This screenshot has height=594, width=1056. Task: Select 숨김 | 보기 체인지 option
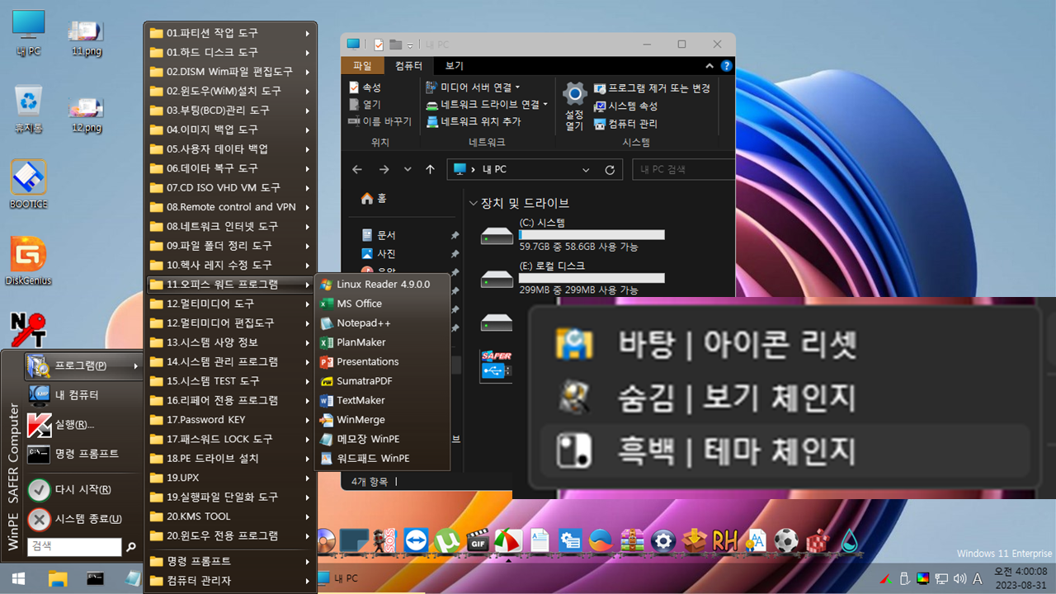point(785,398)
